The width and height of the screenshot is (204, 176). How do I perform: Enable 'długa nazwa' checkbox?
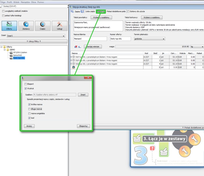click(29, 109)
